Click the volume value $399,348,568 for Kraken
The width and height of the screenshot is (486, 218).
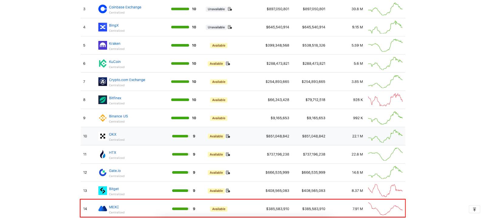click(277, 45)
